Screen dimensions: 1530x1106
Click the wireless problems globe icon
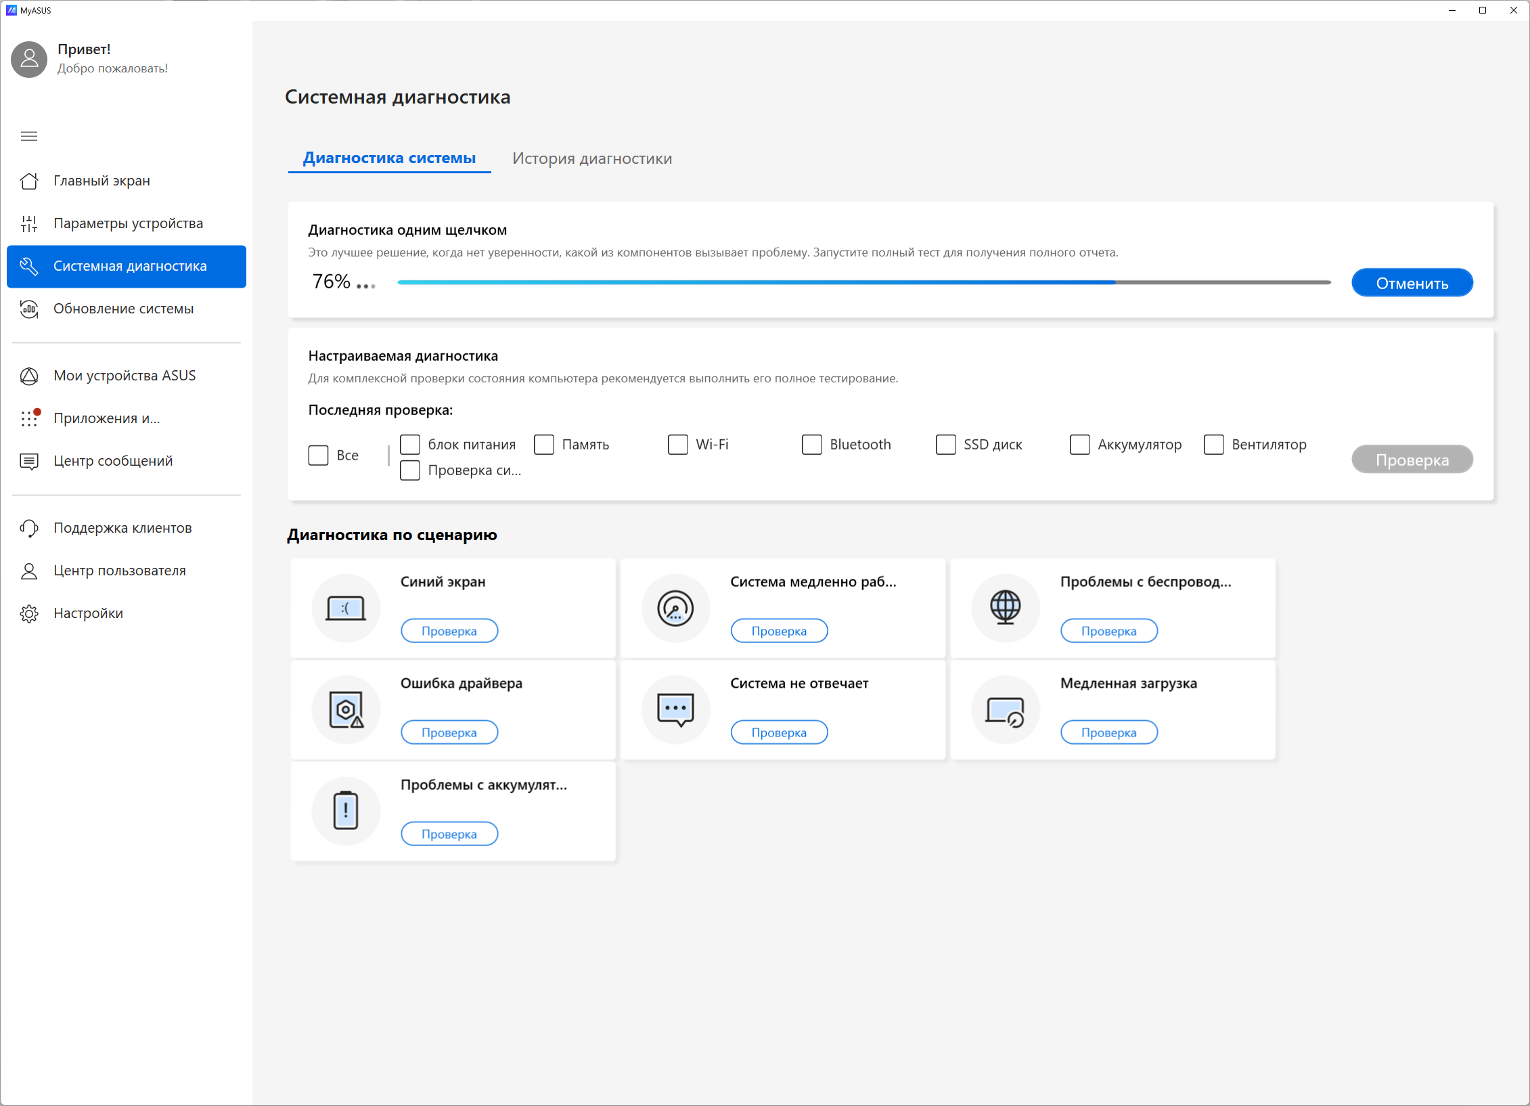(1005, 608)
